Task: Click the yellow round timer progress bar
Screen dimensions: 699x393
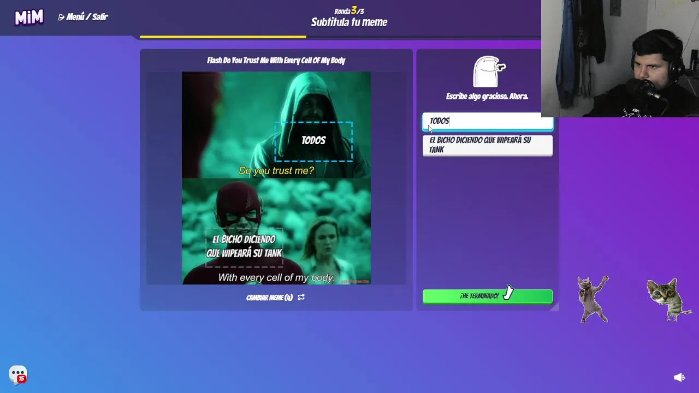Action: coord(223,37)
